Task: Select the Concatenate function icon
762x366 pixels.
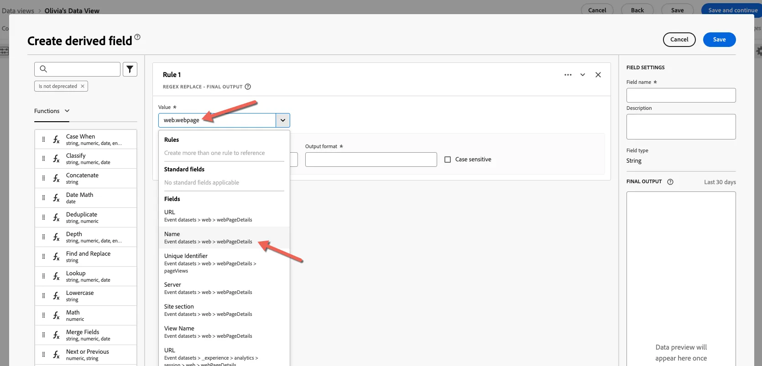Action: (x=56, y=178)
